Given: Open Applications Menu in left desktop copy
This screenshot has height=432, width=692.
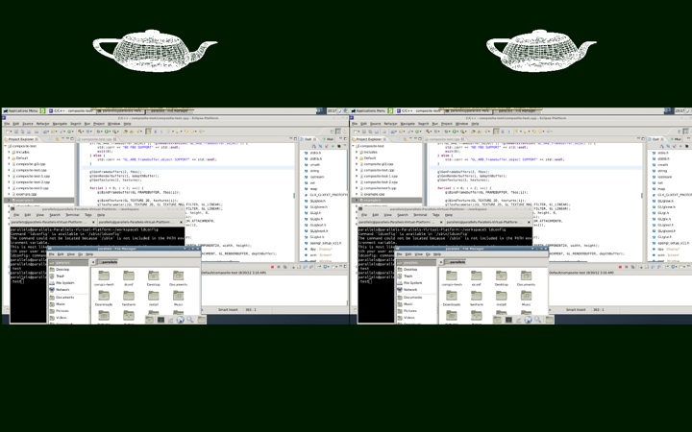Looking at the screenshot, I should [x=21, y=111].
